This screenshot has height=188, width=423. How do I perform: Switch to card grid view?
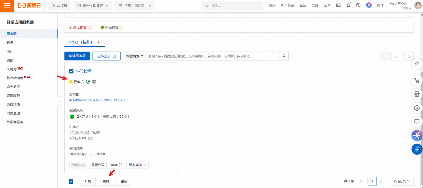tap(397, 56)
